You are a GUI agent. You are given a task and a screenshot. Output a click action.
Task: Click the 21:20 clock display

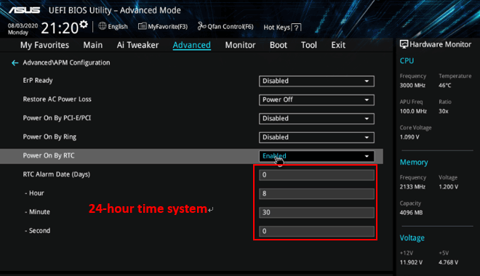click(x=60, y=28)
